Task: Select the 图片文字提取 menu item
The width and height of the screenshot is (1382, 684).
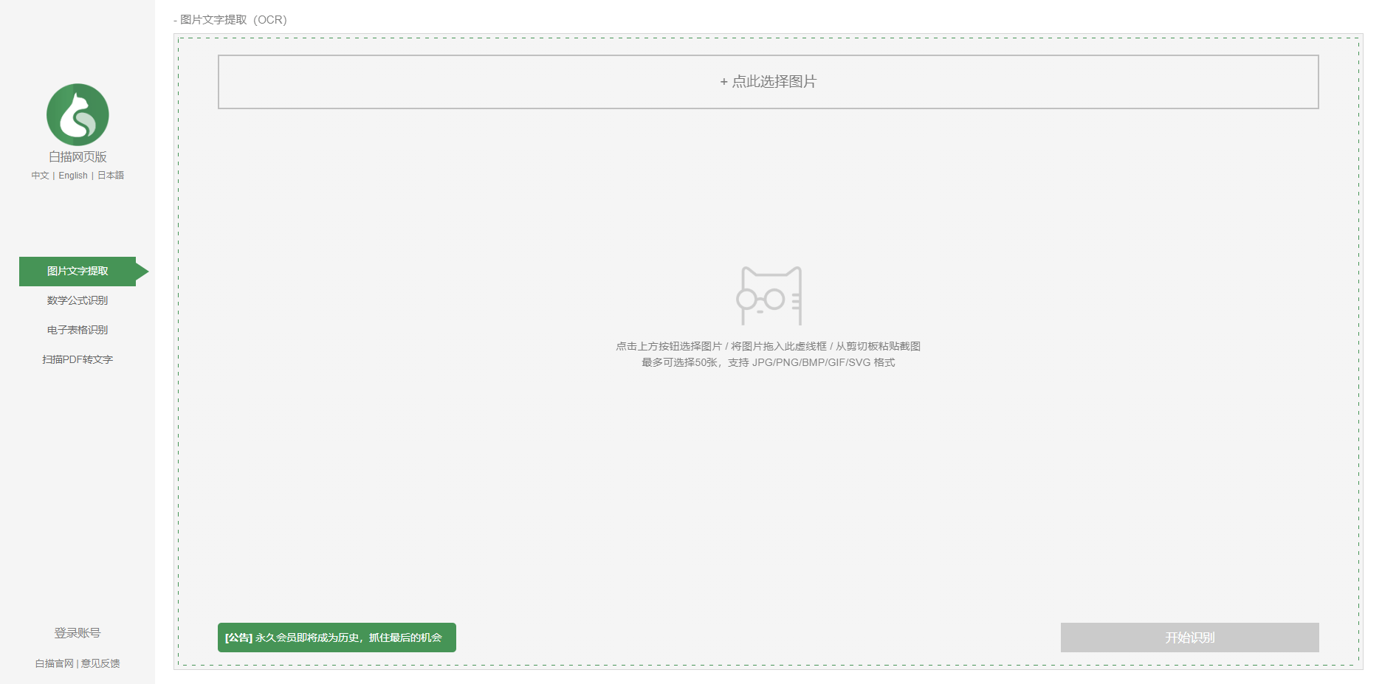Action: click(78, 272)
